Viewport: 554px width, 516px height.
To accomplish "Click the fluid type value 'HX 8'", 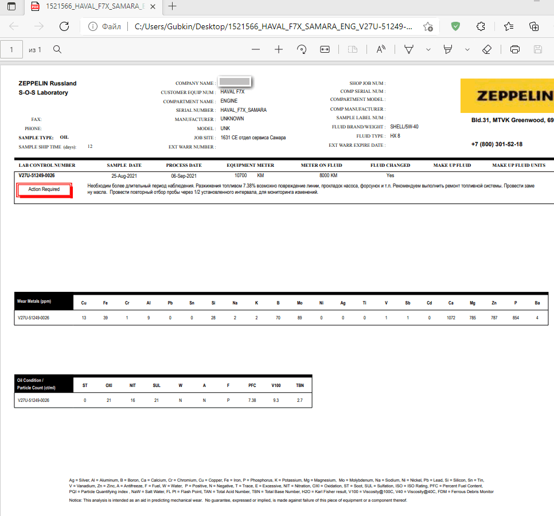I will coord(395,136).
